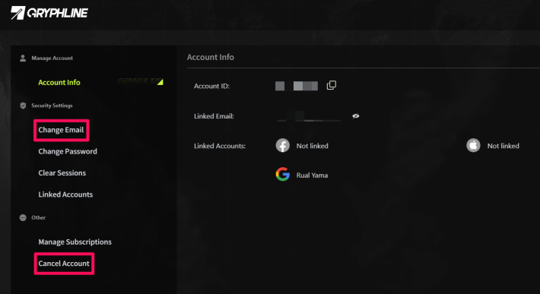This screenshot has height=294, width=540.
Task: Click the Apple account icon
Action: point(473,145)
